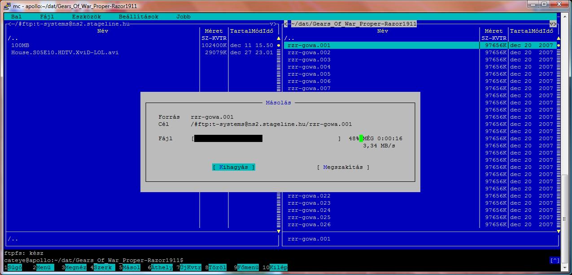The height and width of the screenshot is (275, 572).
Task: Open the Bal menu
Action: pyautogui.click(x=17, y=17)
